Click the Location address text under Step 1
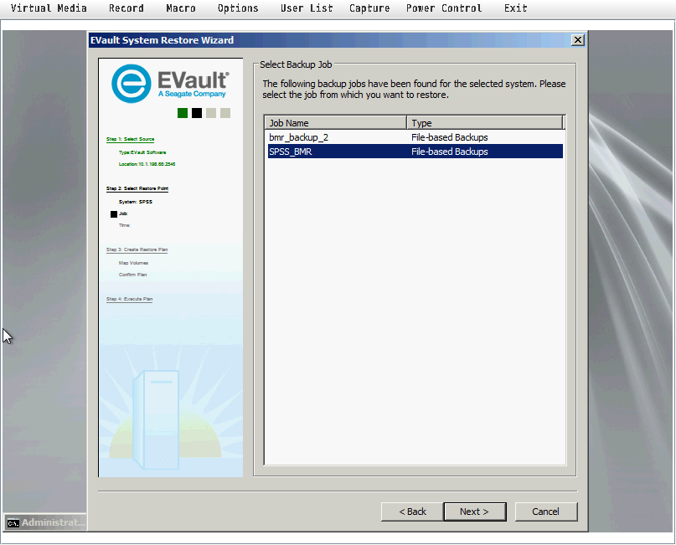Image resolution: width=676 pixels, height=545 pixels. tap(147, 164)
